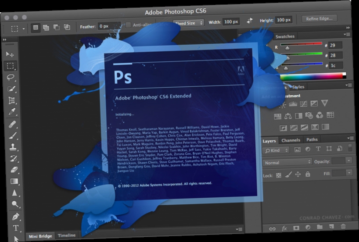Swap width and height values
The width and height of the screenshot is (359, 242).
250,21
